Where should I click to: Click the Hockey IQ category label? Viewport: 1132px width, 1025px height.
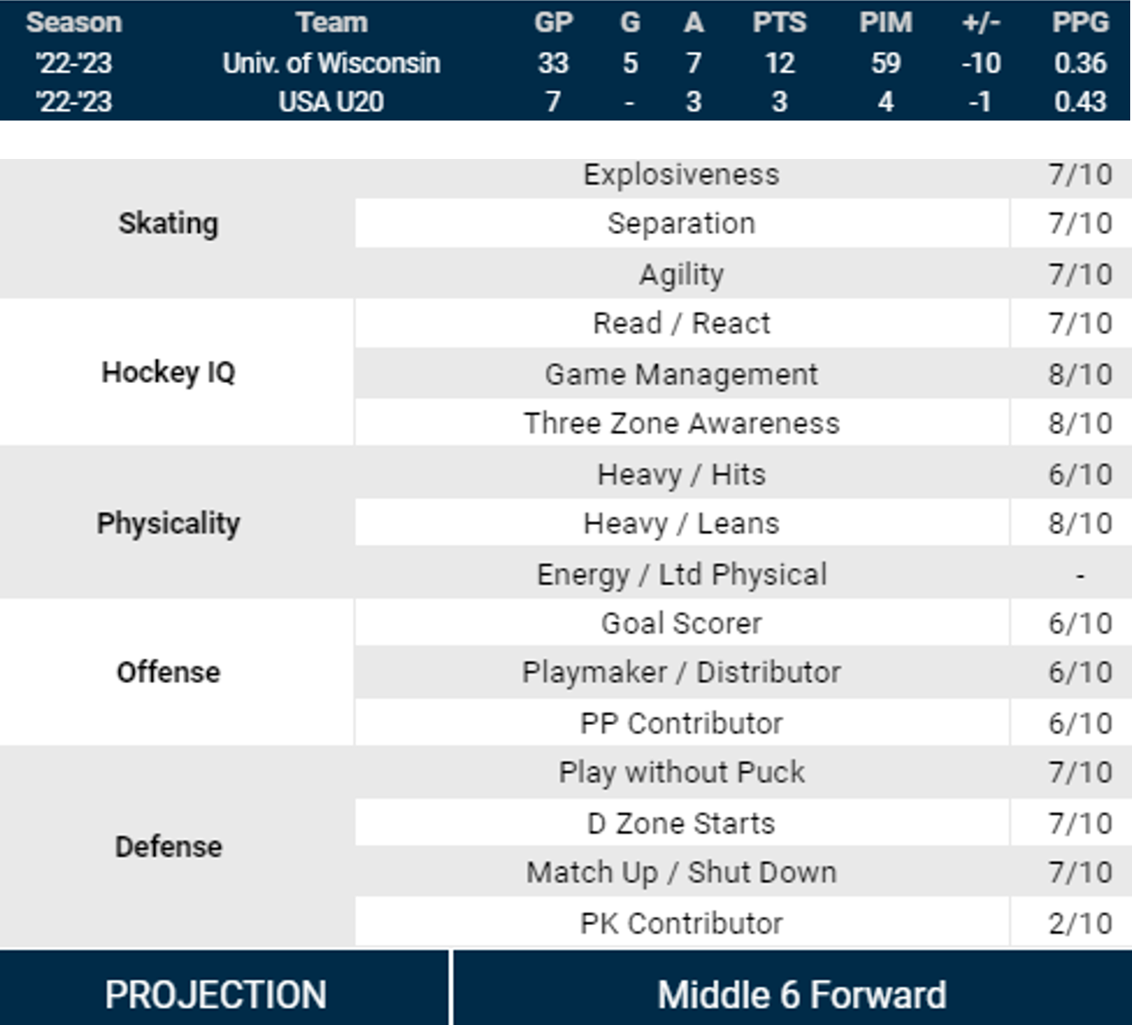tap(169, 371)
